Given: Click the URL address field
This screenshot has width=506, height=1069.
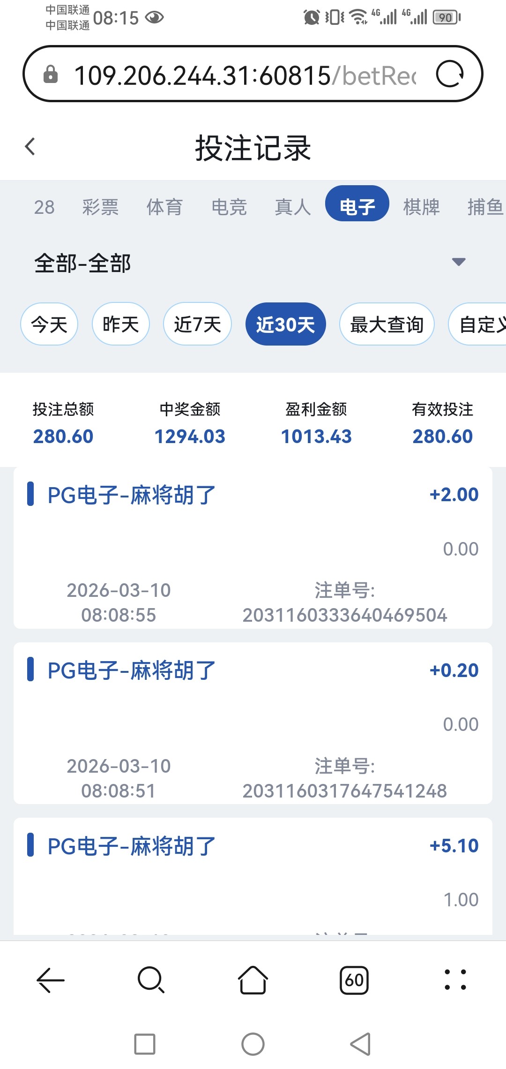Looking at the screenshot, I should pos(244,75).
